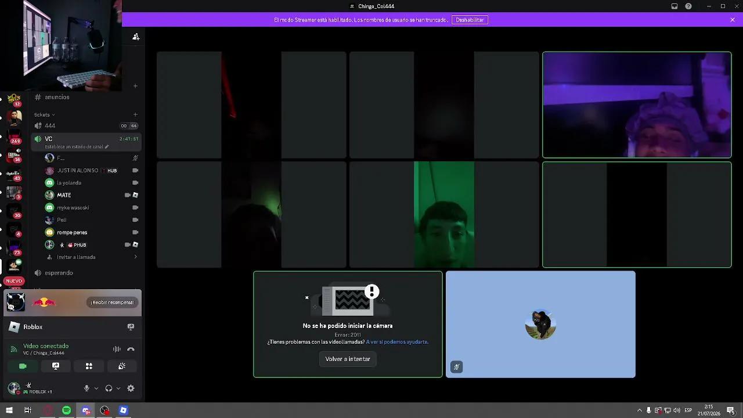
Task: Click muted mic icon on blue tile
Action: 457,367
